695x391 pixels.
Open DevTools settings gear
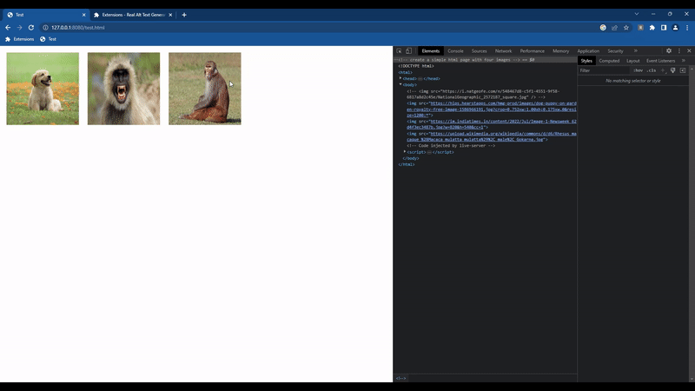coord(669,51)
